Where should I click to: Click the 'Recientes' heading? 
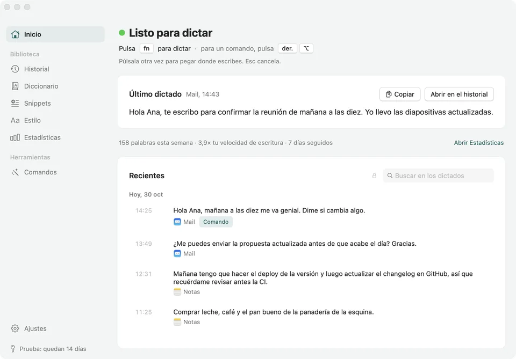click(146, 175)
